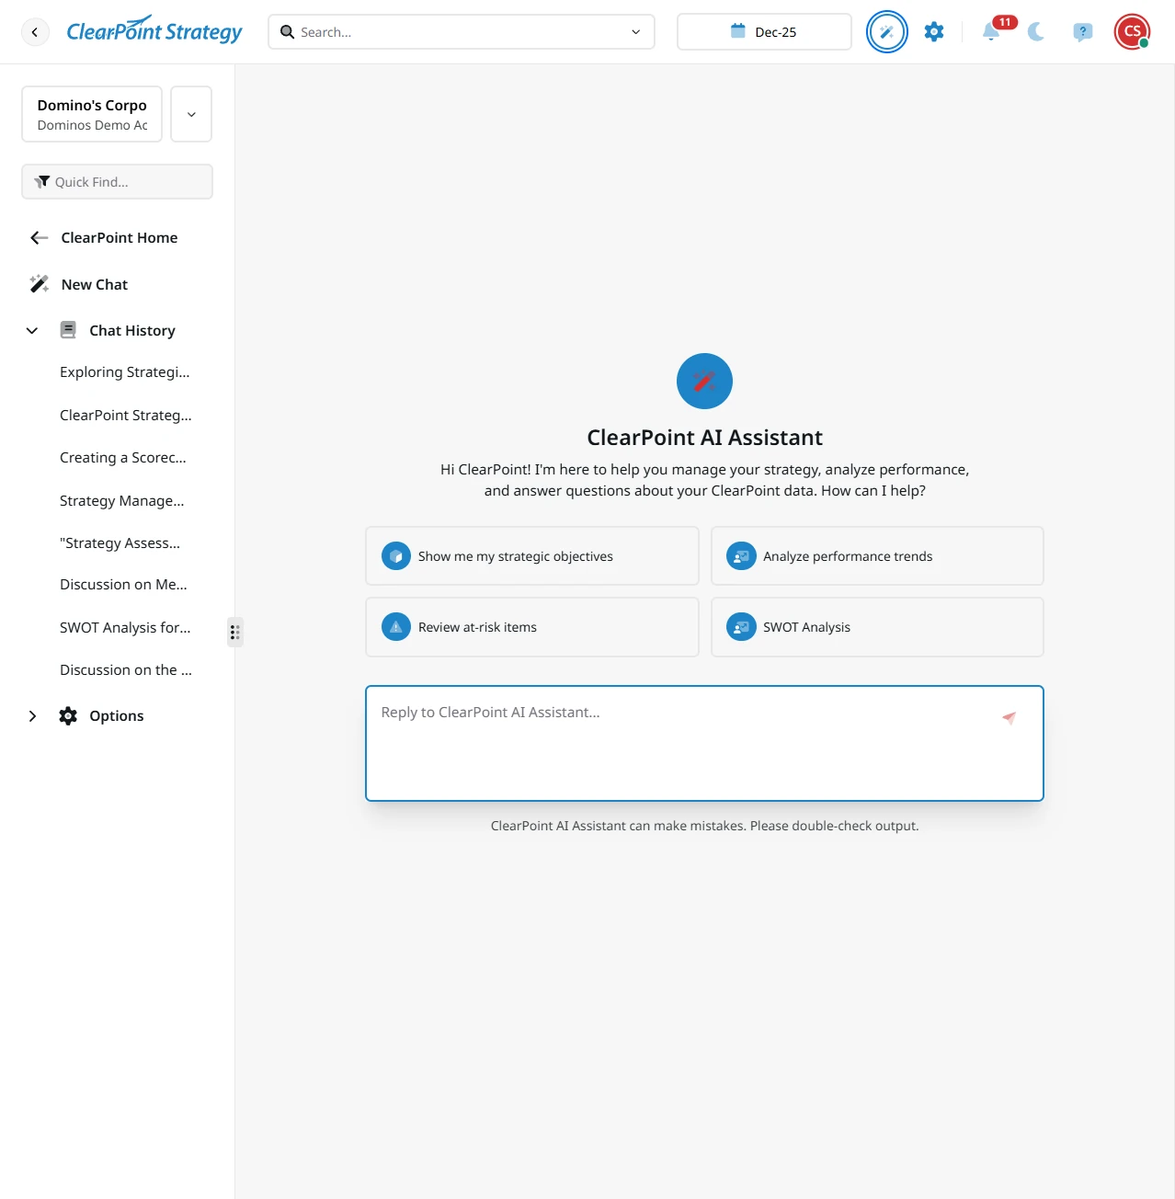Choose the "SWOT Analysis" suggestion card
The width and height of the screenshot is (1175, 1199).
(877, 627)
